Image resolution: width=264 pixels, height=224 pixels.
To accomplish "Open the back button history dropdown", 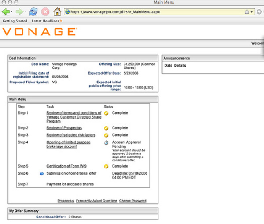I will pos(11,12).
